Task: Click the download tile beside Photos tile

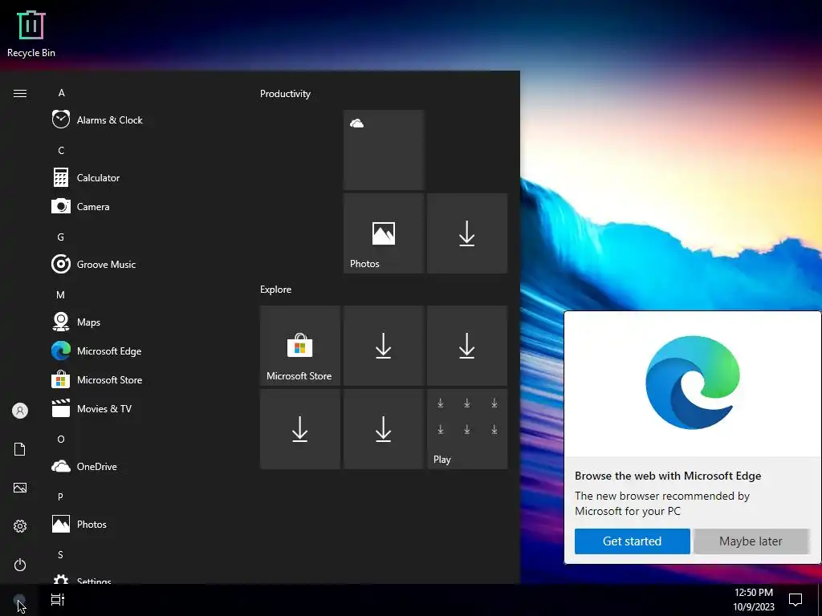Action: point(467,233)
